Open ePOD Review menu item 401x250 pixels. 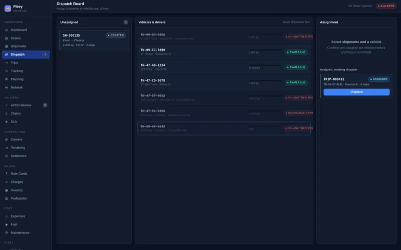pyautogui.click(x=26, y=105)
